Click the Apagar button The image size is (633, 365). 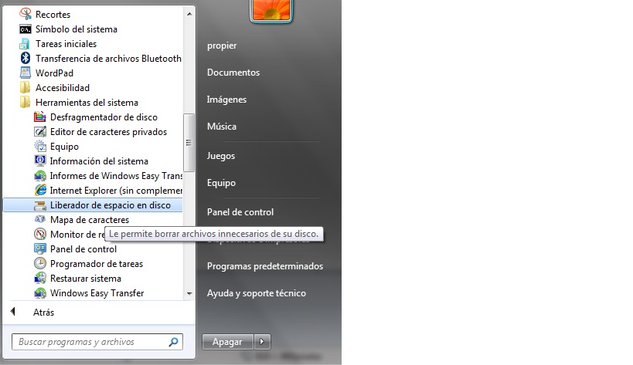tap(228, 342)
